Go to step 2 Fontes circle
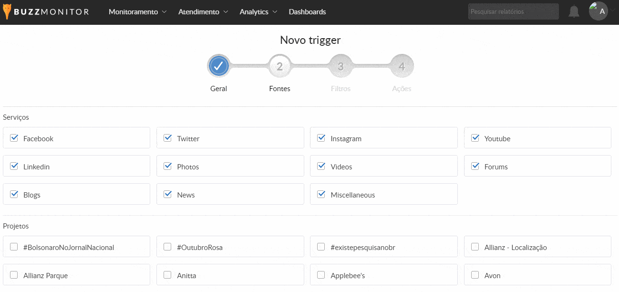The height and width of the screenshot is (292, 619). tap(279, 66)
